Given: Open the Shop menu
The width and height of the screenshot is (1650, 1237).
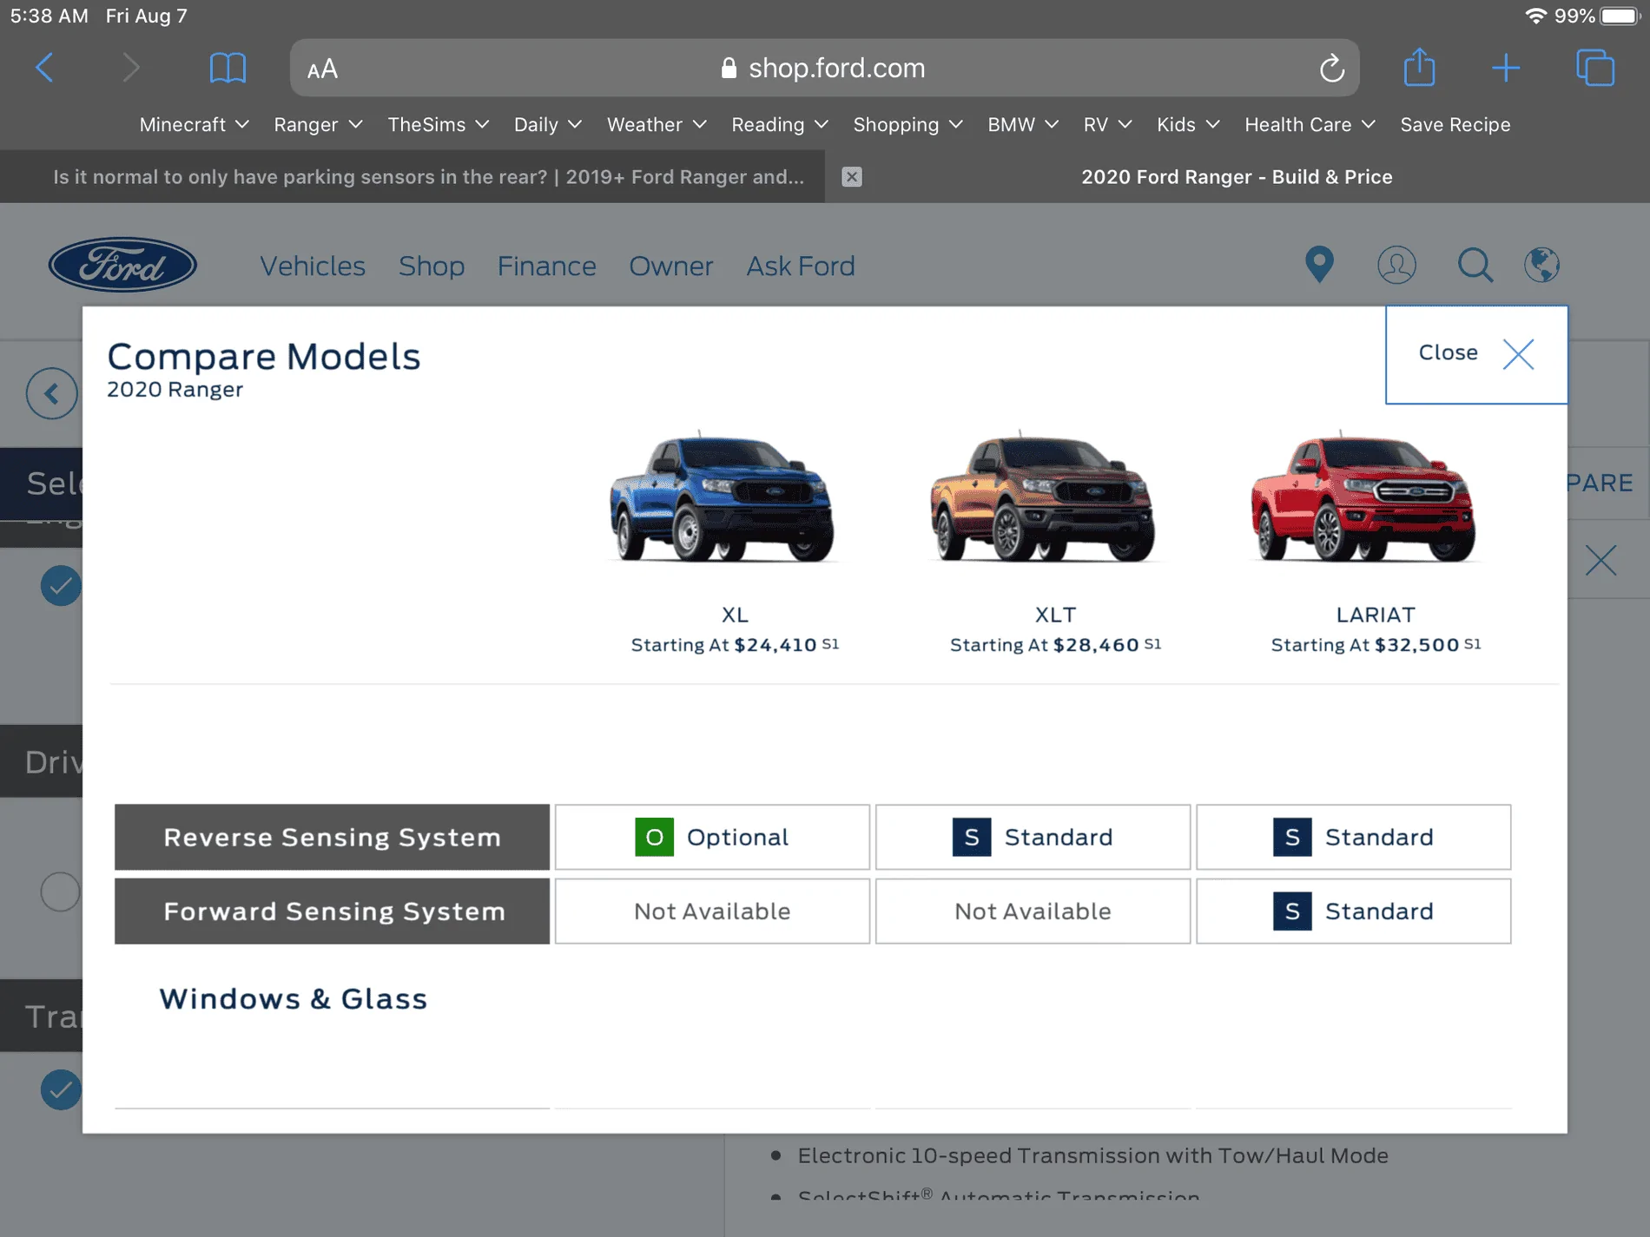Looking at the screenshot, I should [432, 266].
